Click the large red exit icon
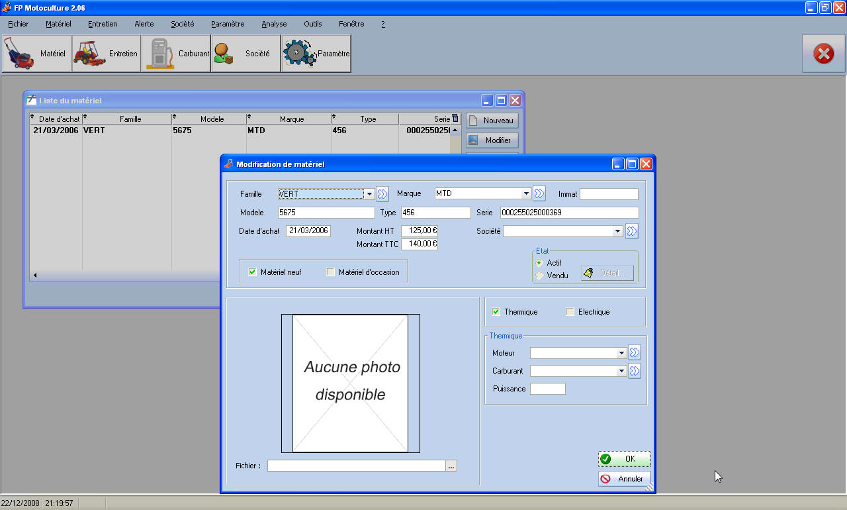Image resolution: width=847 pixels, height=510 pixels. tap(823, 54)
